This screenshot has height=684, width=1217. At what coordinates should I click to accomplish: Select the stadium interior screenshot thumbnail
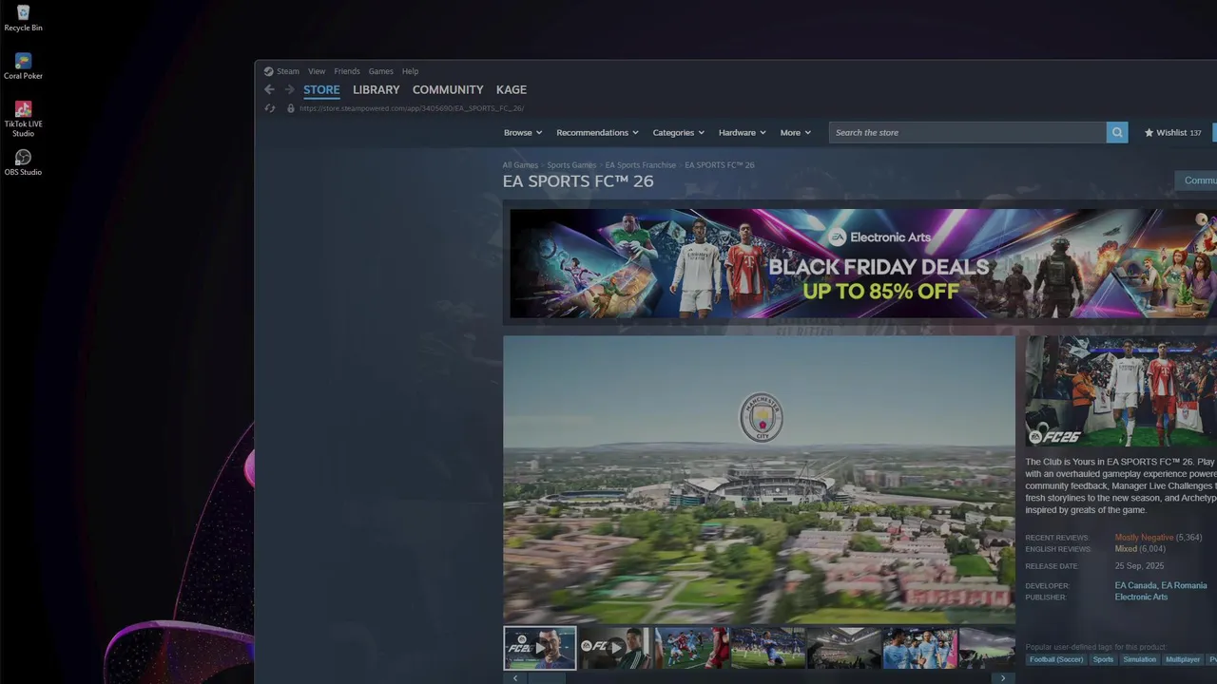click(x=843, y=648)
